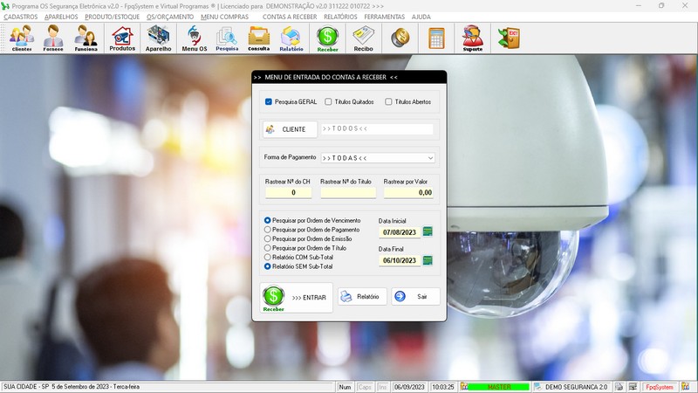Open the Menu OS toolbar icon

[x=194, y=38]
